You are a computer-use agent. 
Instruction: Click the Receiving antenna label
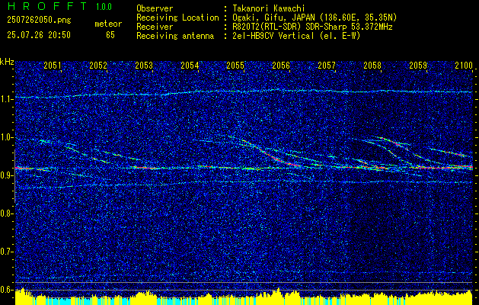coord(175,36)
